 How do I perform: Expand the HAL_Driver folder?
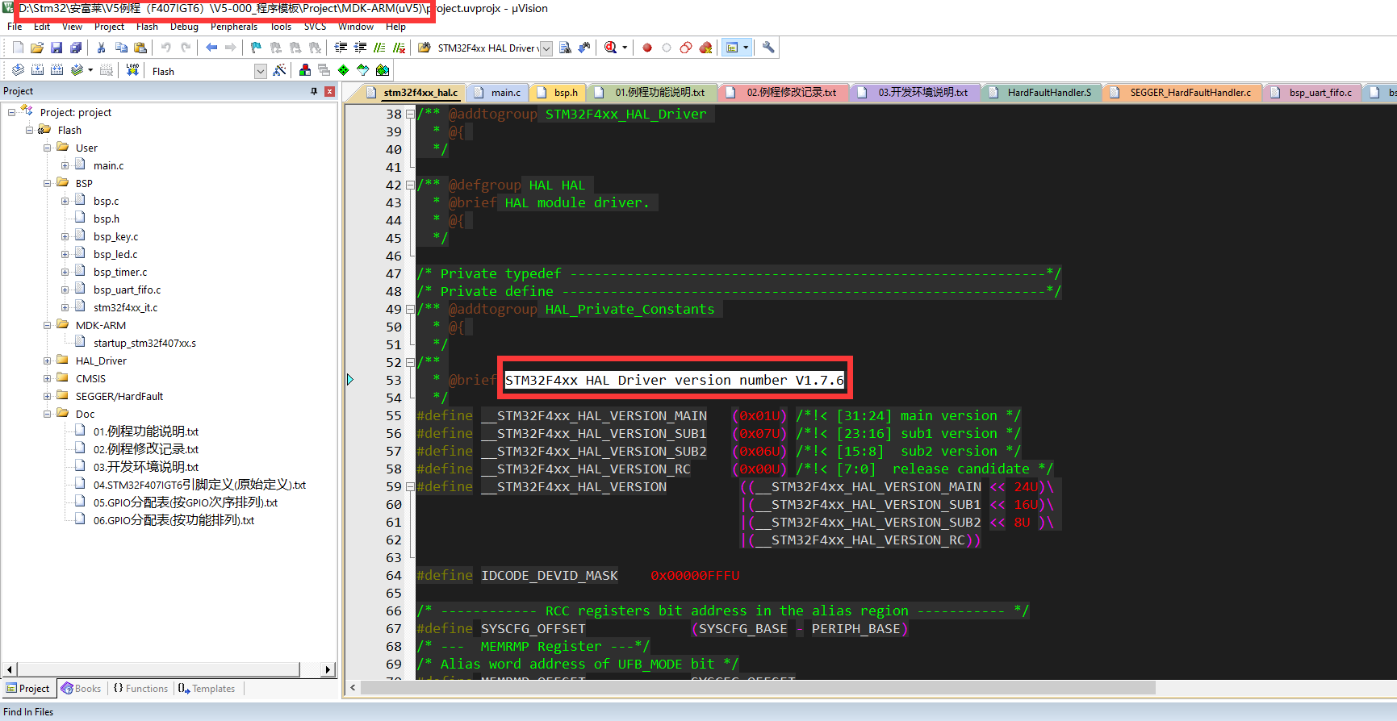coord(48,360)
